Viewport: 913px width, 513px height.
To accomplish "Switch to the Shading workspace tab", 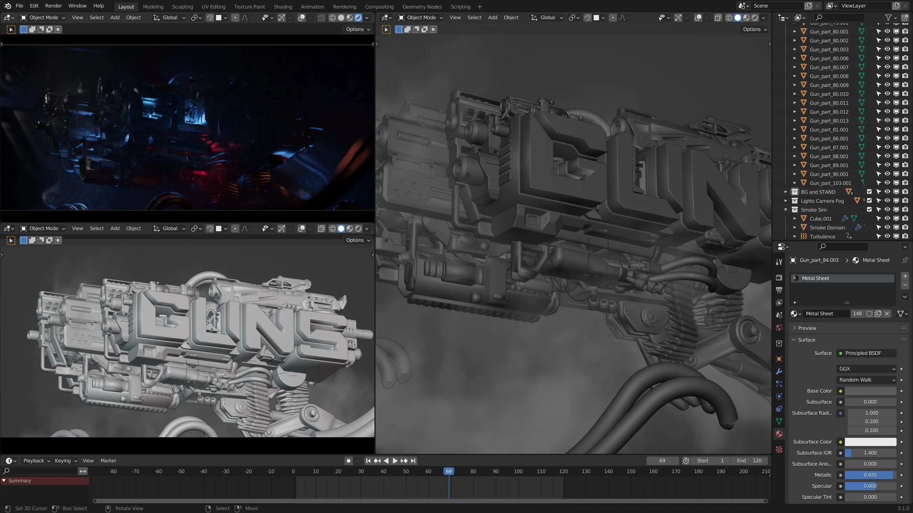I will point(283,6).
